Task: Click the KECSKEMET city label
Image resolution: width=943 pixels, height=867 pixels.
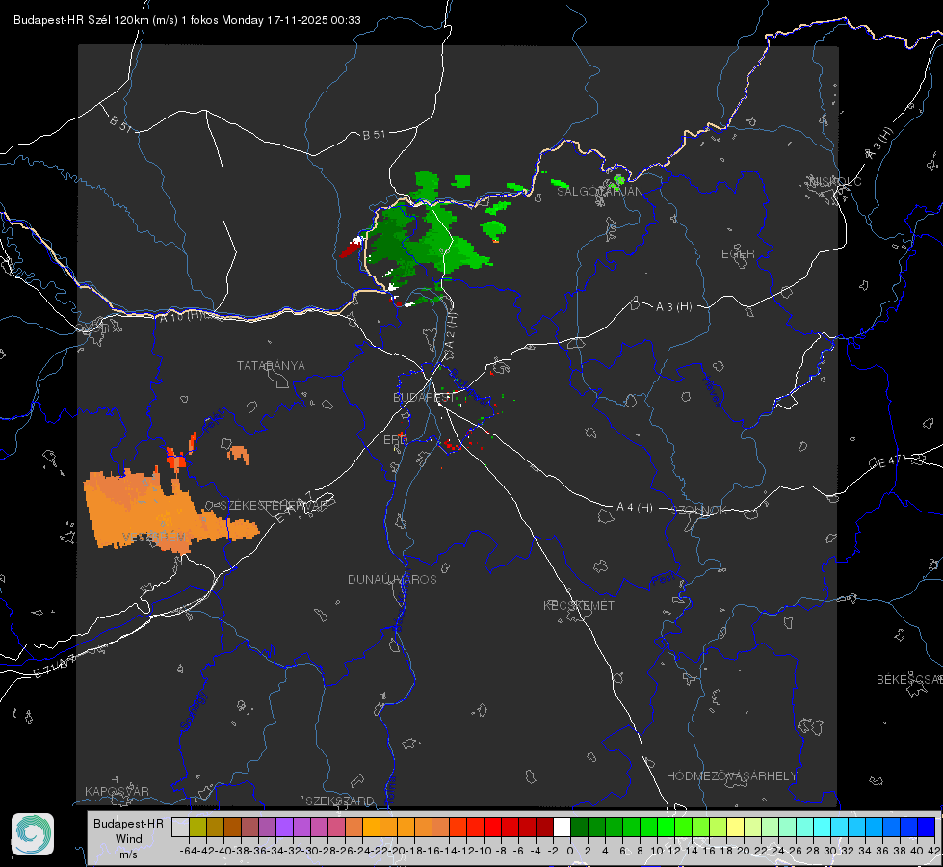Action: pos(579,605)
